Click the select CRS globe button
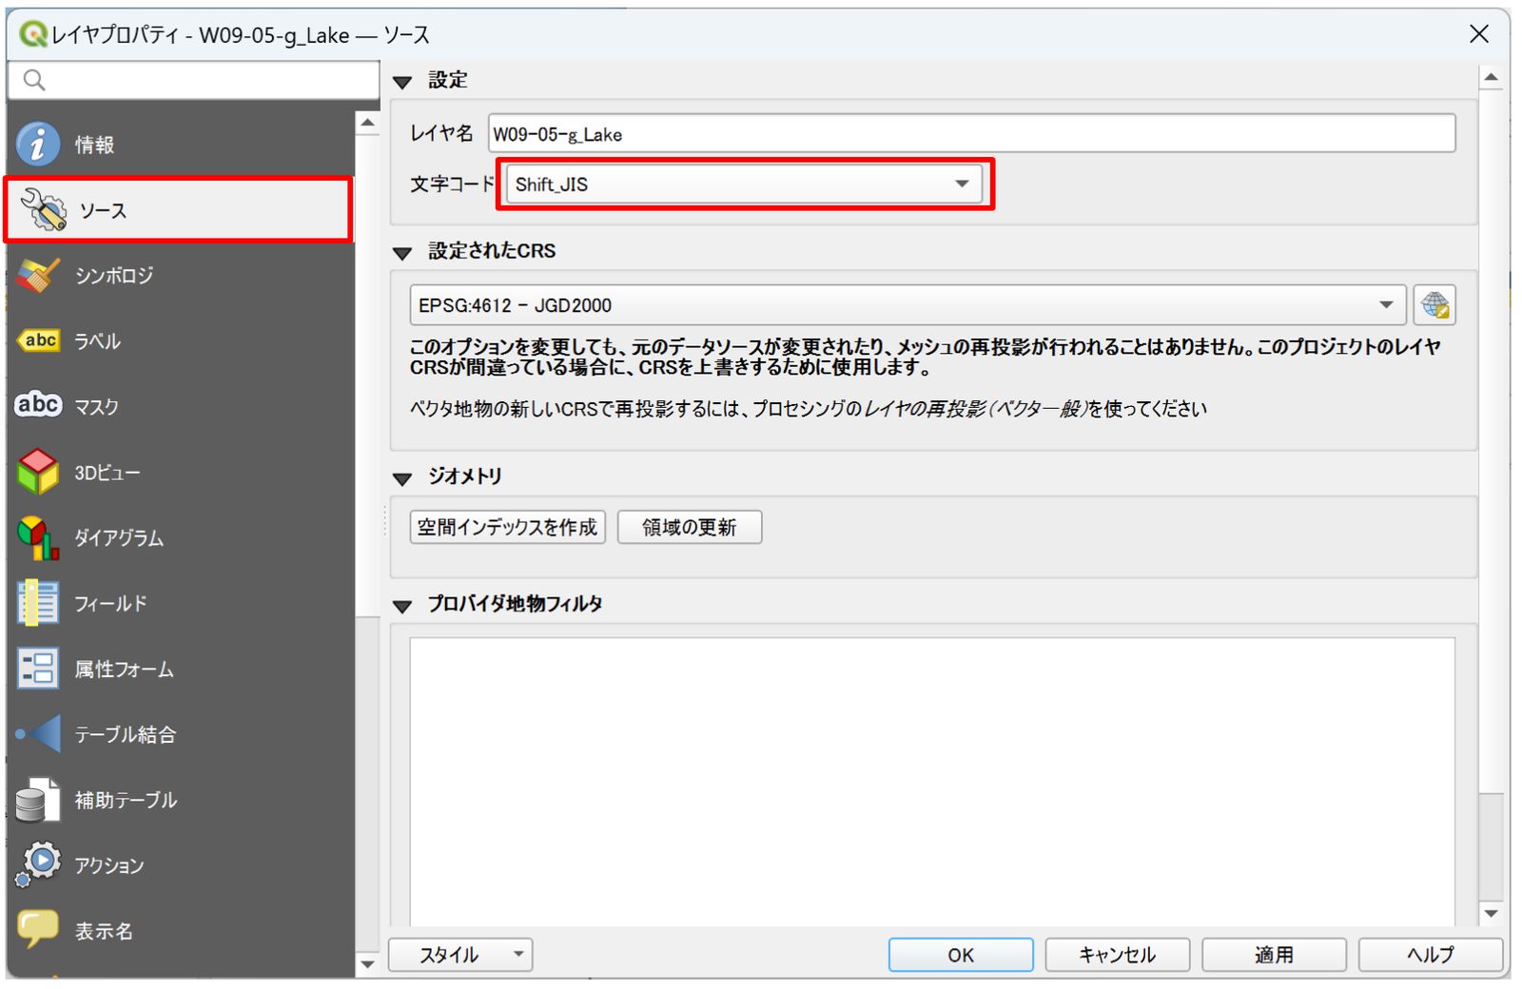This screenshot has width=1522, height=989. pyautogui.click(x=1434, y=305)
